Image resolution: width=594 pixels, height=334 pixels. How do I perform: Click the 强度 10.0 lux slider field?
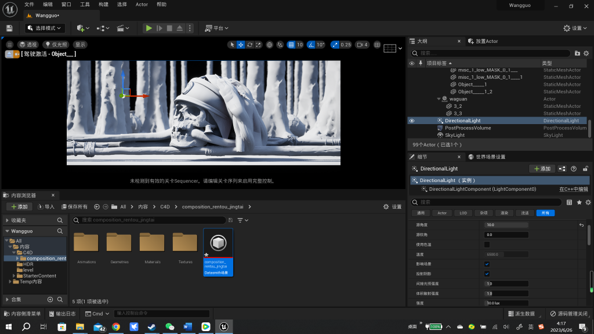(x=506, y=303)
